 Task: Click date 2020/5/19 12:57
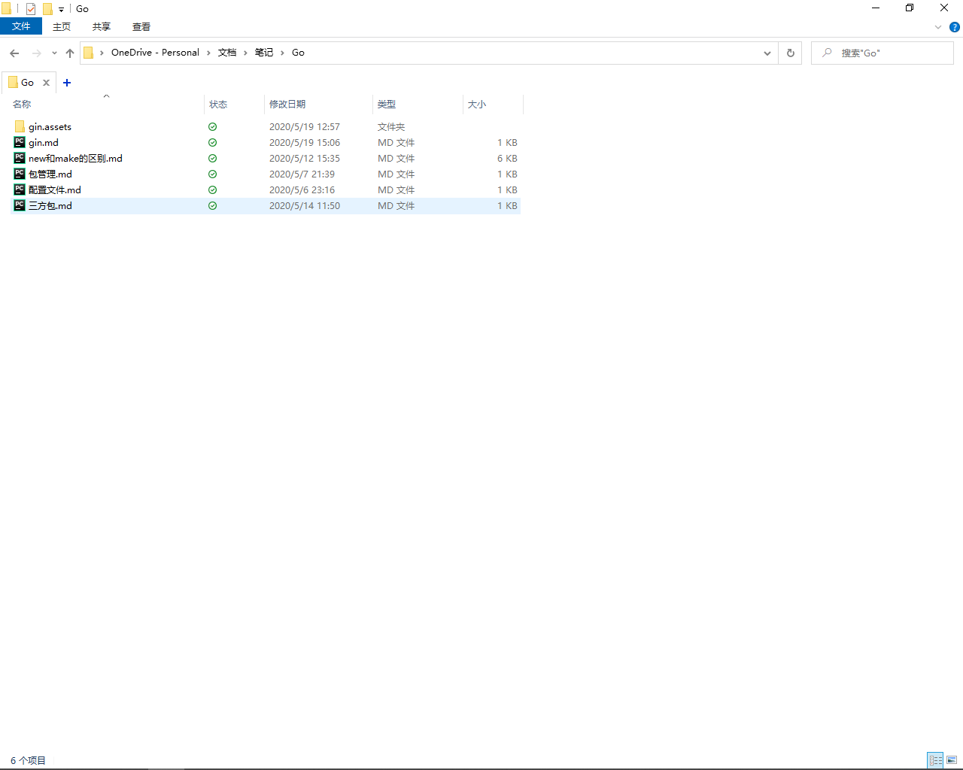coord(305,127)
